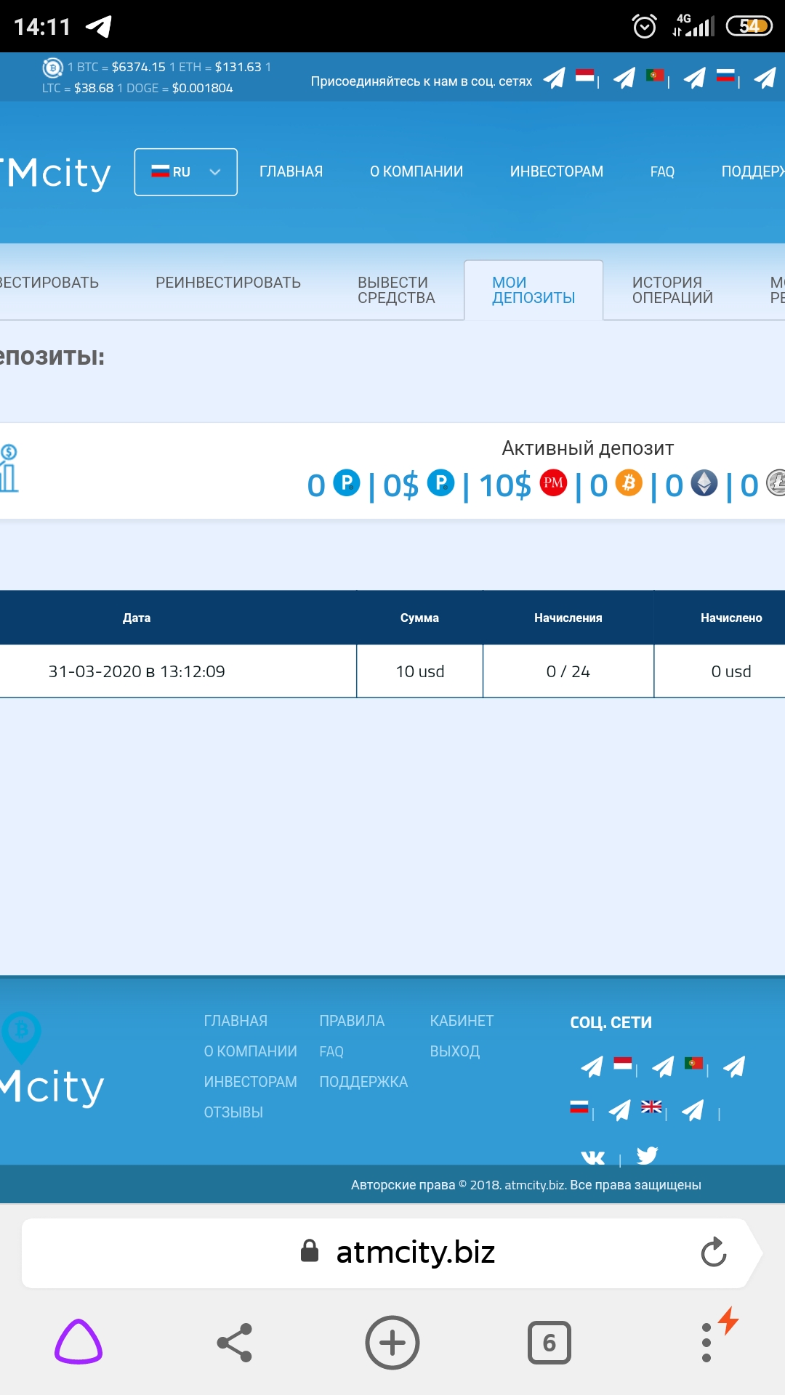
Task: Switch to the ИСТОРИЯ ОПЕРАЦИЙ tab
Action: (x=672, y=290)
